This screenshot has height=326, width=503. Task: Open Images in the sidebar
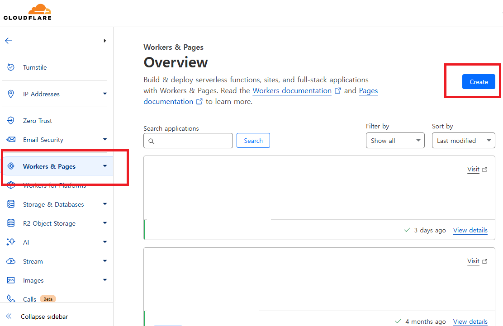tap(33, 280)
